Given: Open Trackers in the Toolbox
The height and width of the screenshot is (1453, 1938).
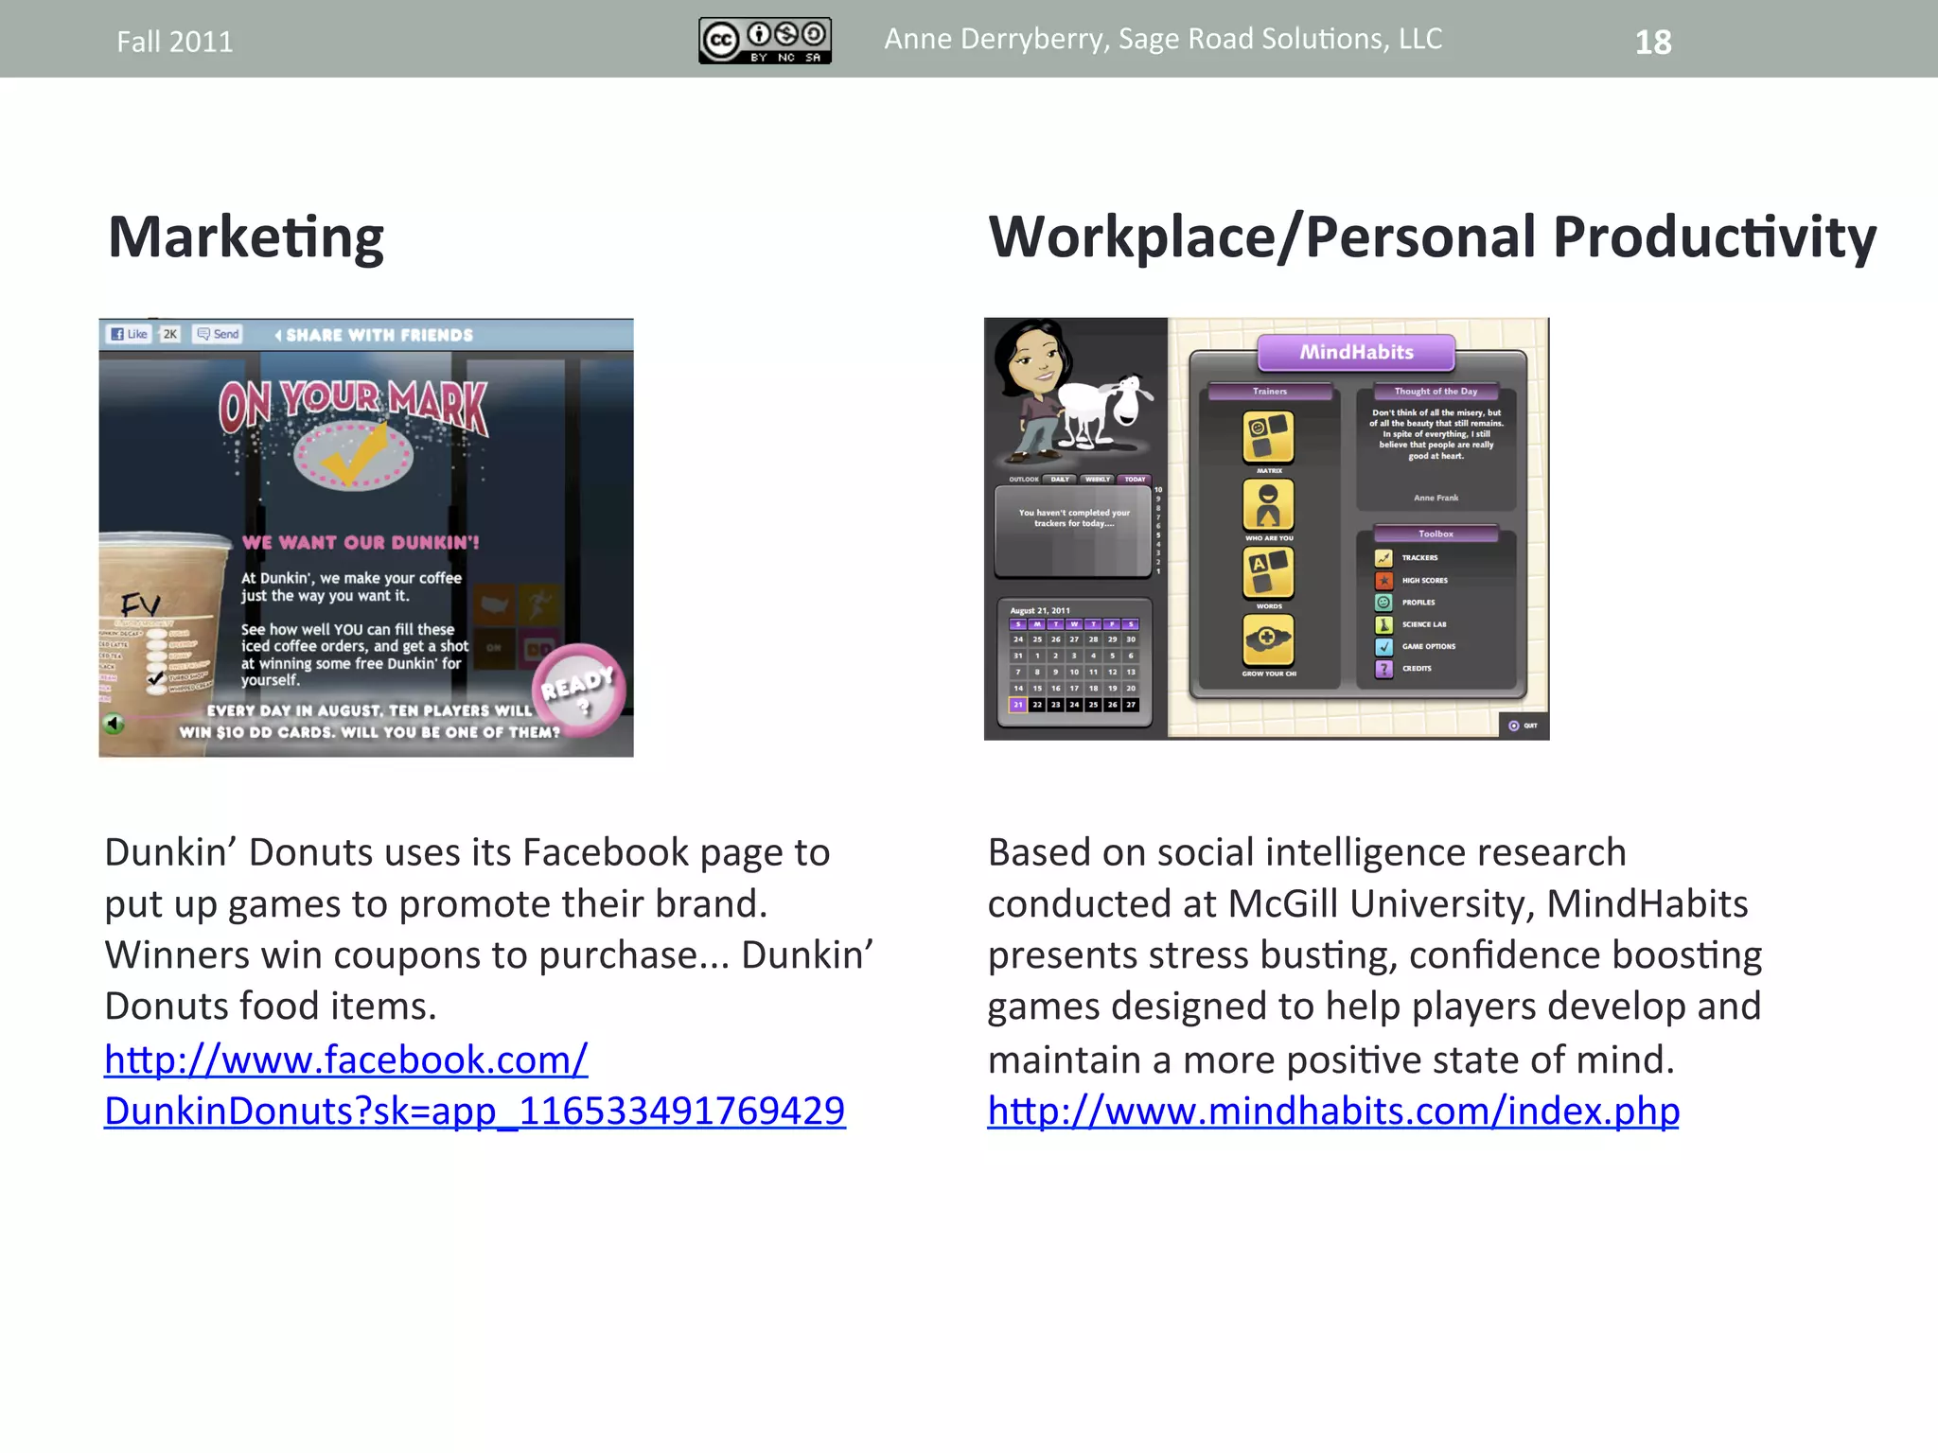Looking at the screenshot, I should [1383, 558].
